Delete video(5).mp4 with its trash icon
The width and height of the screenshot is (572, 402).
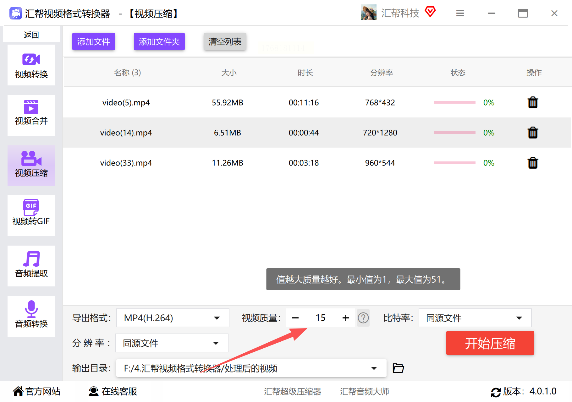pos(533,103)
